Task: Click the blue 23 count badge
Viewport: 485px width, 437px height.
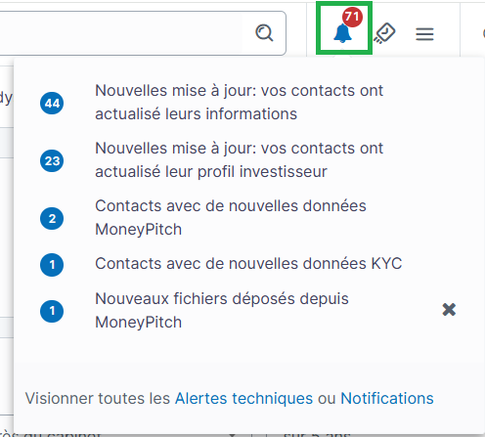Action: point(52,161)
